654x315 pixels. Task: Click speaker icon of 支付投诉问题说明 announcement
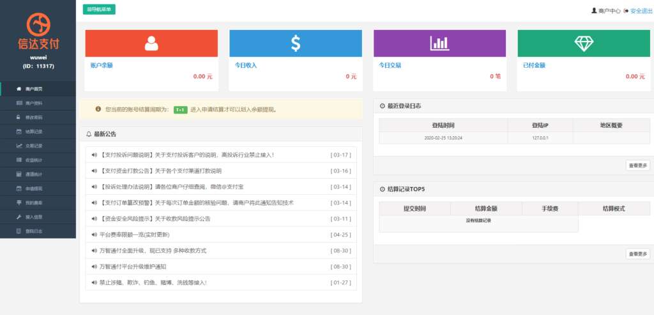pyautogui.click(x=95, y=155)
